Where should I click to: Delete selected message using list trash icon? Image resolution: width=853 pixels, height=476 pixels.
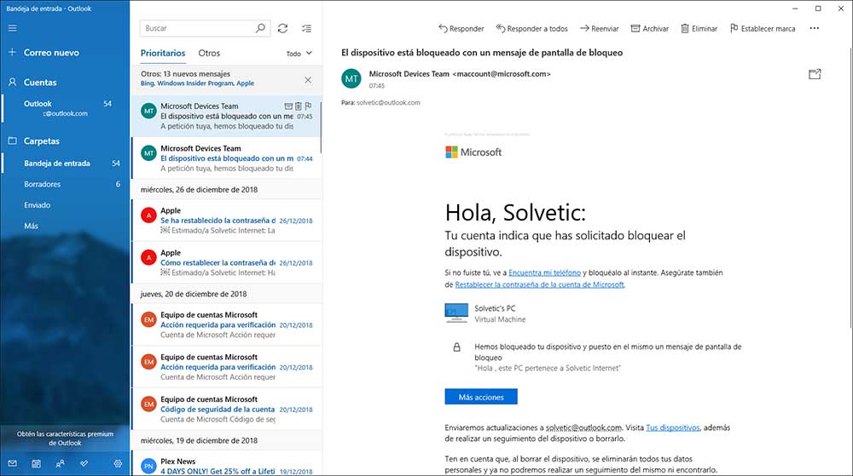[299, 106]
